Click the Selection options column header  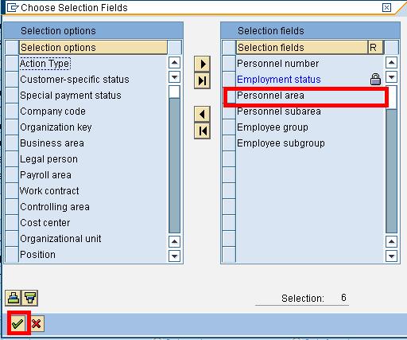[x=93, y=48]
